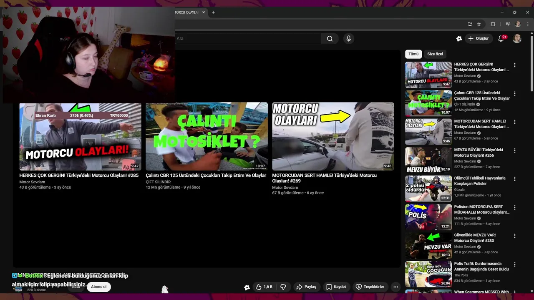Open ÇALINTI MOTOSİKLET end-screen thumbnail
The width and height of the screenshot is (534, 300).
coord(207,137)
